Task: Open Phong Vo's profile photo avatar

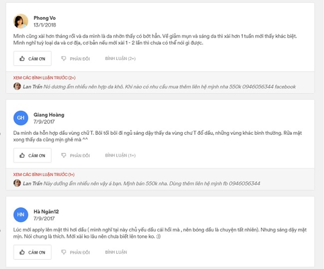Action: 21,21
